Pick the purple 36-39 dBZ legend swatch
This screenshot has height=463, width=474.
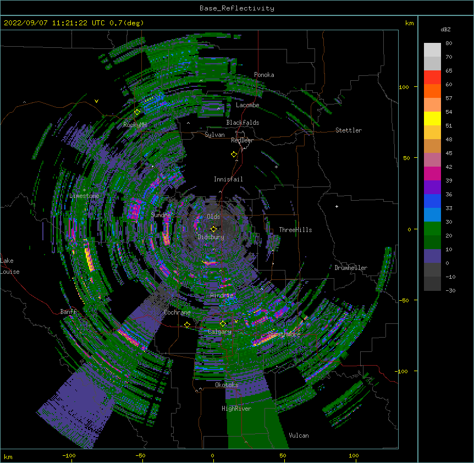point(432,188)
